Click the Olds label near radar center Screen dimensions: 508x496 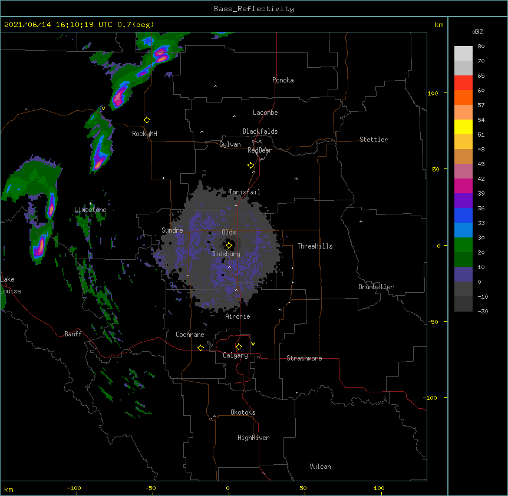click(x=229, y=232)
